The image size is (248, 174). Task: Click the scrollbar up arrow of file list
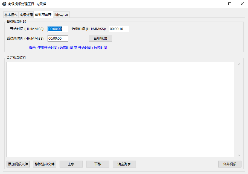point(240,64)
